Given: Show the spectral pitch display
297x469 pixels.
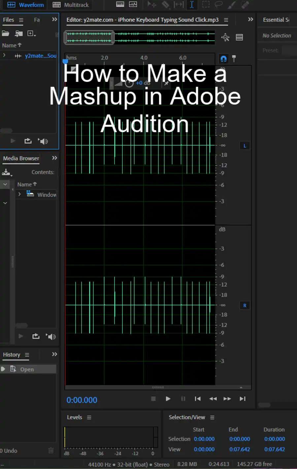Looking at the screenshot, I should [133, 4].
